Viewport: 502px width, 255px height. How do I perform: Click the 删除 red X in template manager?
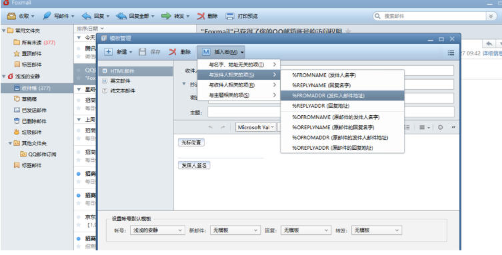pyautogui.click(x=173, y=52)
